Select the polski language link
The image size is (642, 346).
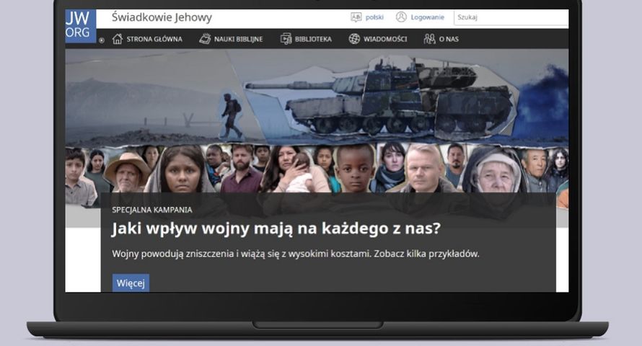coord(374,17)
